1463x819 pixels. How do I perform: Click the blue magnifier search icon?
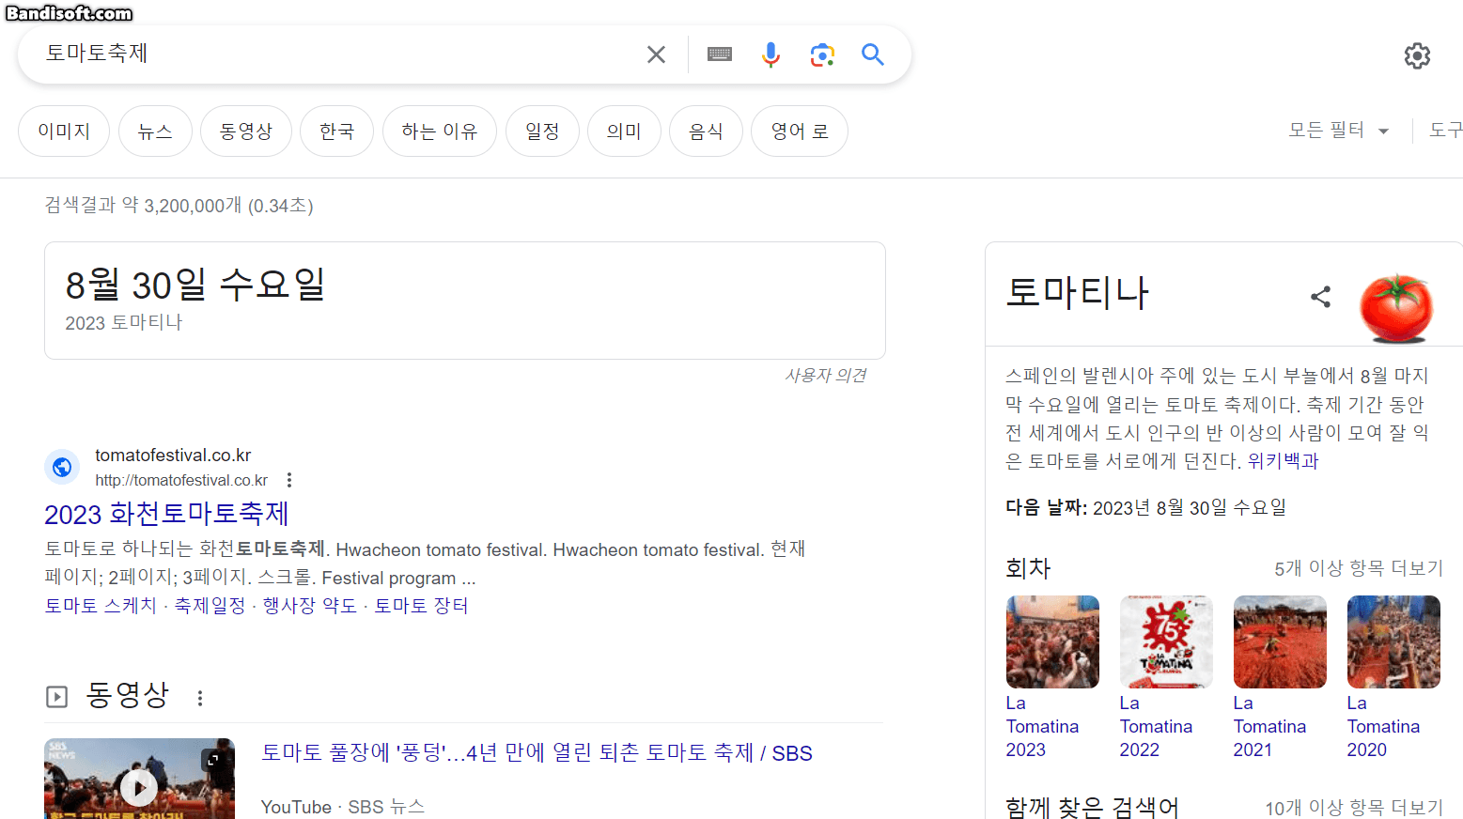(x=873, y=54)
